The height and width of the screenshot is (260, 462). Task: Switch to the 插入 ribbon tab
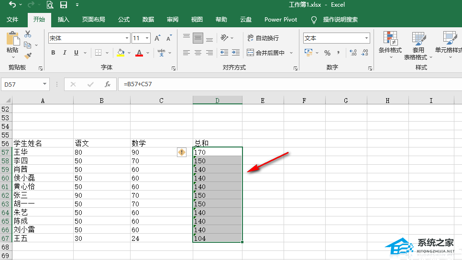[63, 20]
